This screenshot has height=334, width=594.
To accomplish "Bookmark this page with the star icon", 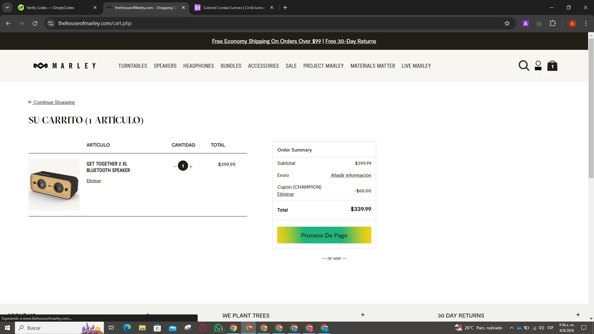I will [507, 23].
